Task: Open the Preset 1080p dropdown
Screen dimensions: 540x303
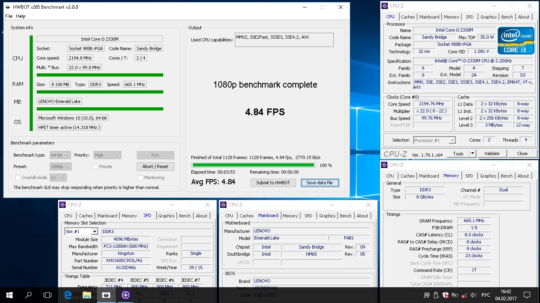Action: point(60,166)
